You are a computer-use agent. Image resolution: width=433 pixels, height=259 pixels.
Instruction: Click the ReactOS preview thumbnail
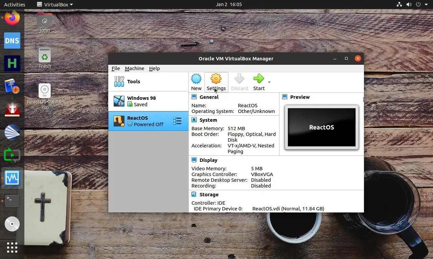click(x=321, y=127)
